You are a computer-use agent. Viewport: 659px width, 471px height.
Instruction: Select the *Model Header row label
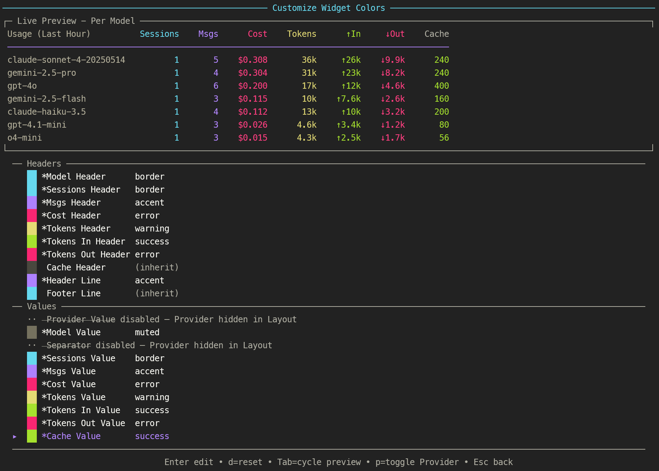(x=74, y=177)
